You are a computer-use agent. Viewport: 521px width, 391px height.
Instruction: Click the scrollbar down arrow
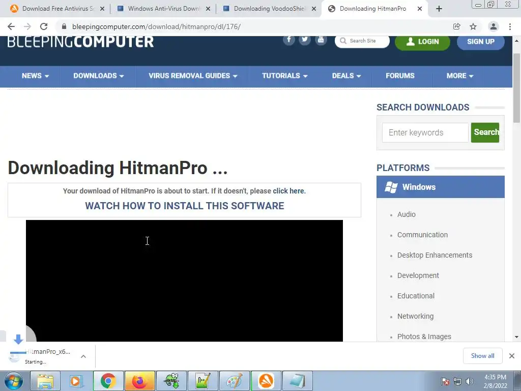(x=516, y=337)
